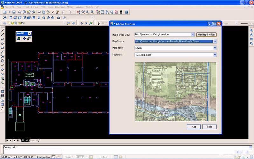The height and width of the screenshot is (159, 254).
Task: Open the Data frame dropdown showing Layers
Action: (x=215, y=48)
